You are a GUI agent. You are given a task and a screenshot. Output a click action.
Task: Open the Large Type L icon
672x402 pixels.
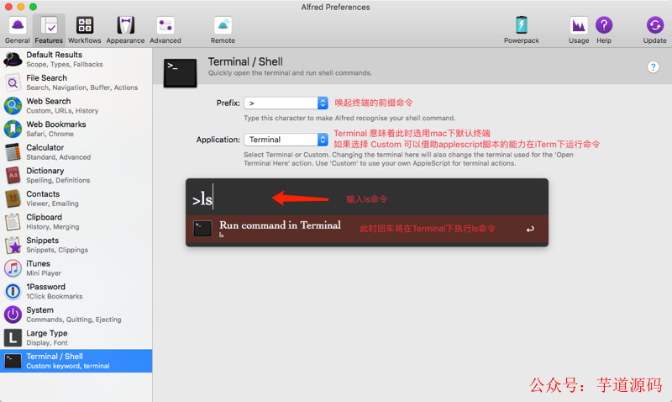[13, 337]
